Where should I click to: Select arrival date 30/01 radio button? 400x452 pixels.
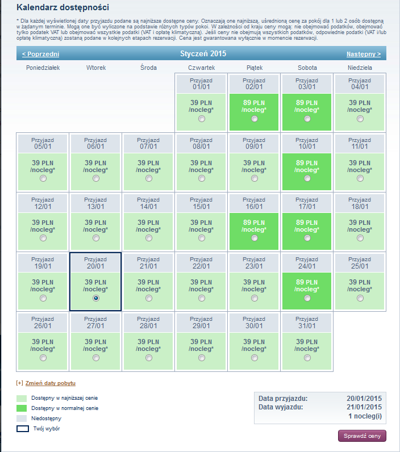pos(255,358)
